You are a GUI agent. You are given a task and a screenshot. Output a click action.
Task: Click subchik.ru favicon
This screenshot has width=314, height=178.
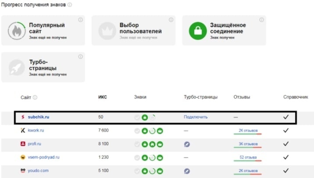click(23, 117)
